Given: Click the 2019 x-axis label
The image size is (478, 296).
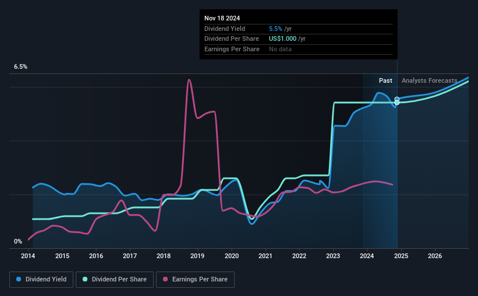Looking at the screenshot, I should pyautogui.click(x=197, y=256).
